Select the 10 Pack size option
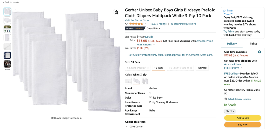 pos(159,68)
